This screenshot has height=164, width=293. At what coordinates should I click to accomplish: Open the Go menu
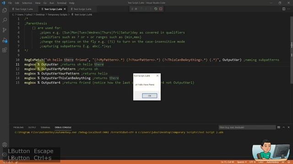coord(45,3)
